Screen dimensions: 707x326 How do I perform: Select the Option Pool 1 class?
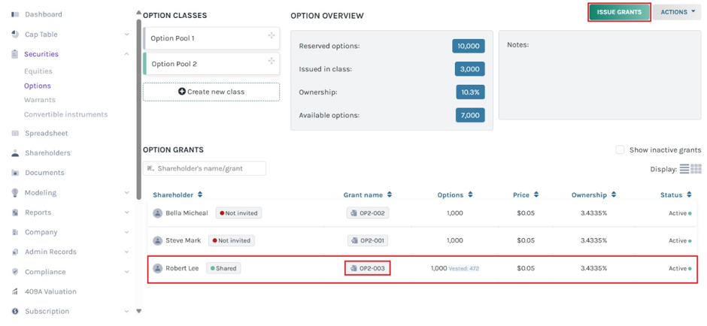(211, 38)
